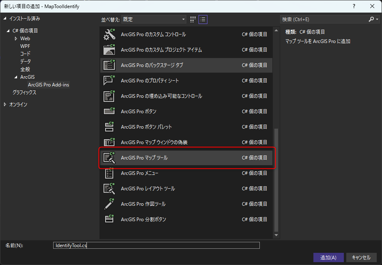Close the 新しい項目の追加 dialog
The height and width of the screenshot is (265, 382).
click(x=372, y=6)
